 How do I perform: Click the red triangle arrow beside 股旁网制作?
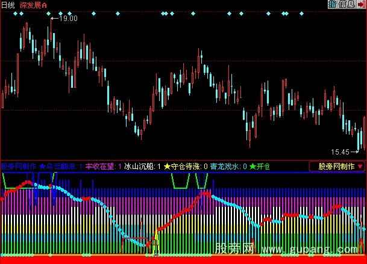point(360,167)
